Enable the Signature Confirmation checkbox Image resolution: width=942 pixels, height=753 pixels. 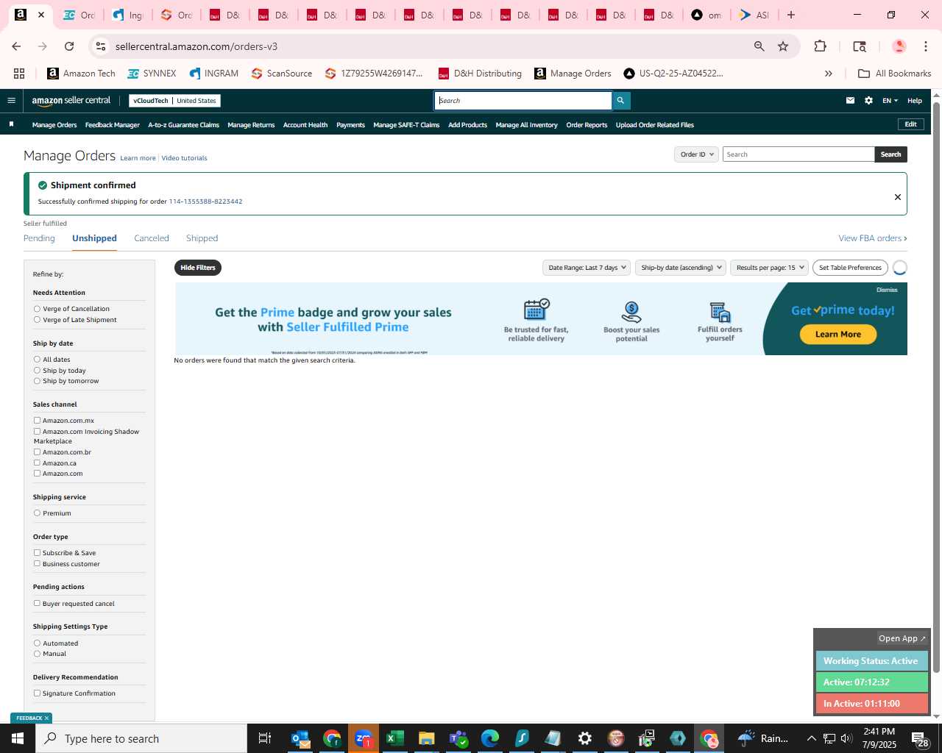[37, 693]
